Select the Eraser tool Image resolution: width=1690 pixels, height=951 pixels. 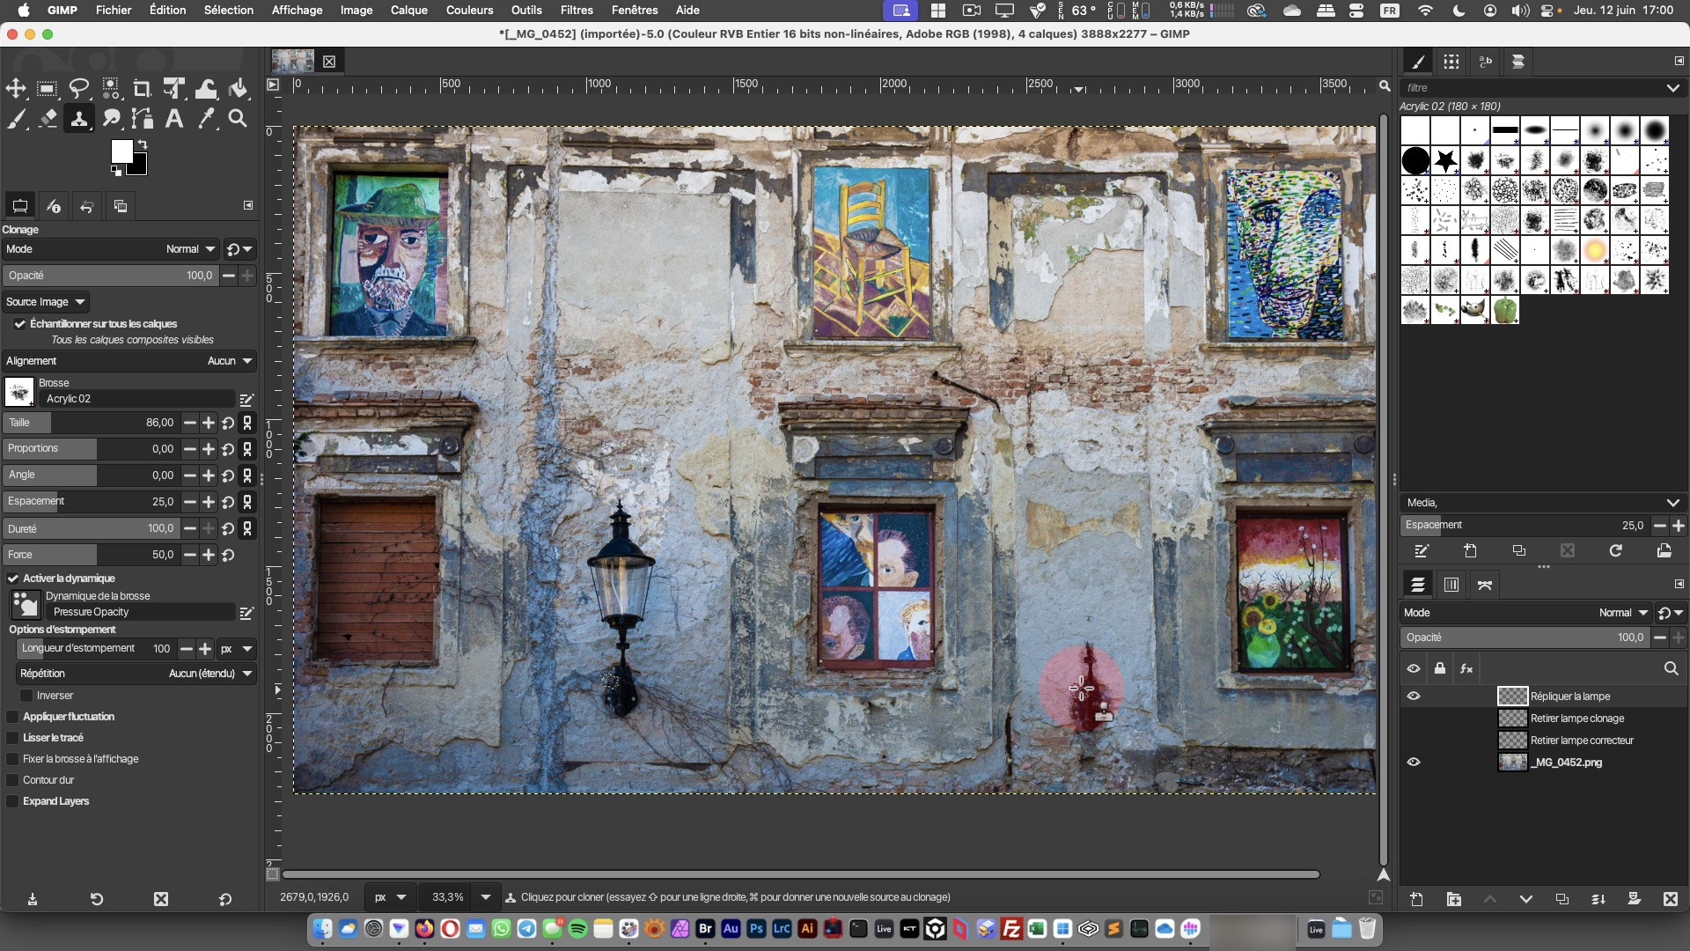pos(48,119)
